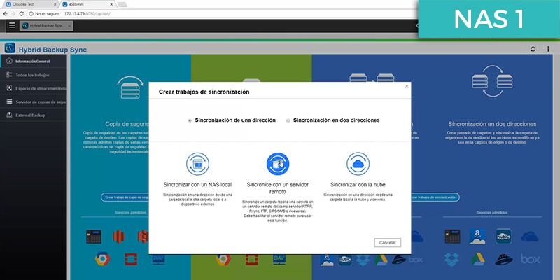This screenshot has width=560, height=280.
Task: Click the UFO disk icon in rightmost panel
Action: pos(504,259)
